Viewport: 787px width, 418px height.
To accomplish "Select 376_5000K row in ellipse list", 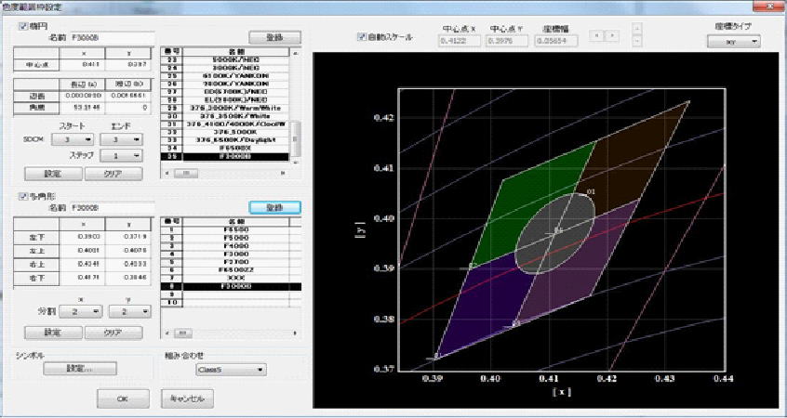I will pos(225,132).
